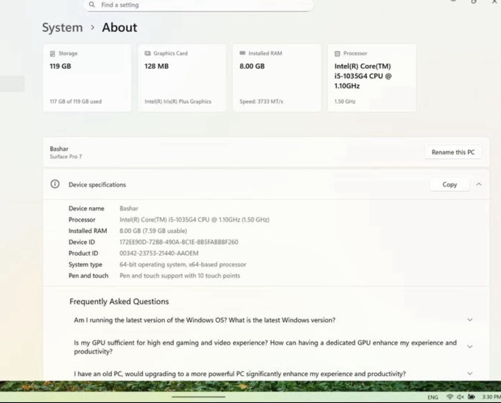Click '117 GB of 119 GB used' text

point(76,101)
